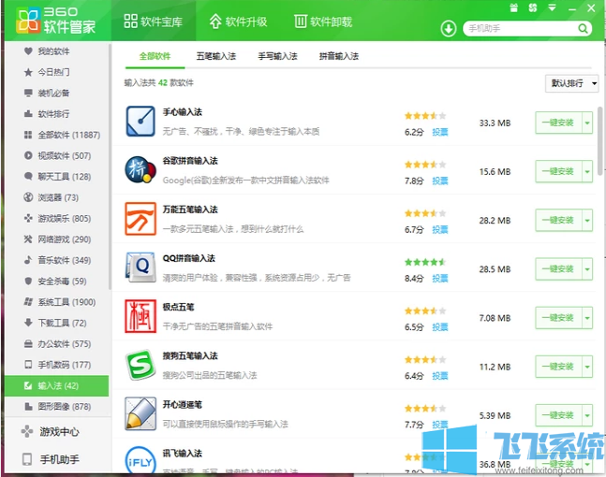This screenshot has width=606, height=477.
Task: Vote 投票 for 手心输入法
Action: pos(440,132)
